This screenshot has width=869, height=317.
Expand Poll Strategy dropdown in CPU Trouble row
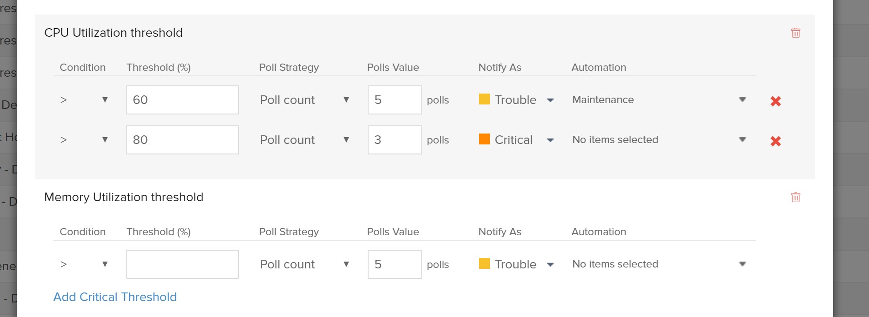(x=304, y=100)
